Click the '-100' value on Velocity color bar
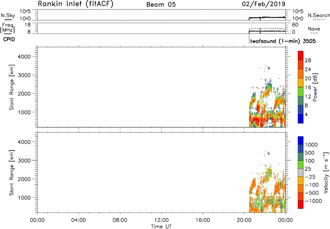Image resolution: width=330 pixels, height=229 pixels. (311, 185)
